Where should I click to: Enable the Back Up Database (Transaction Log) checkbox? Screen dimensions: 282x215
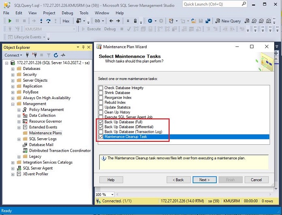(101, 132)
